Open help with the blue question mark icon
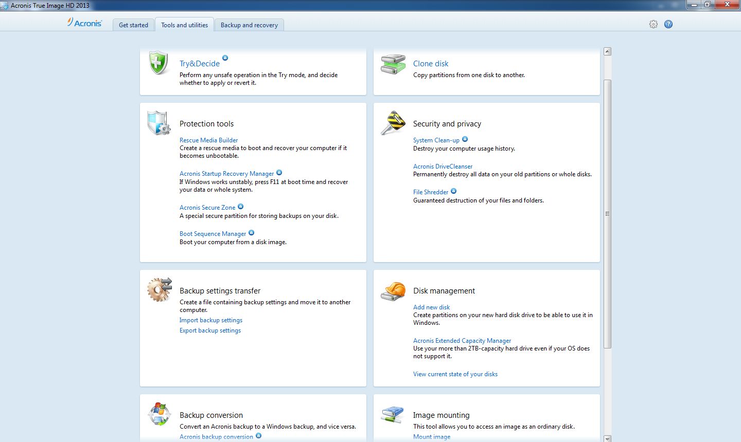Image resolution: width=741 pixels, height=442 pixels. 668,24
